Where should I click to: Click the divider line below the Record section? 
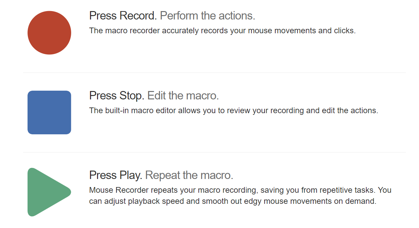[x=214, y=73]
